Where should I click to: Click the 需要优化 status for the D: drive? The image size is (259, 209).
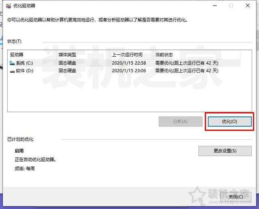point(187,71)
